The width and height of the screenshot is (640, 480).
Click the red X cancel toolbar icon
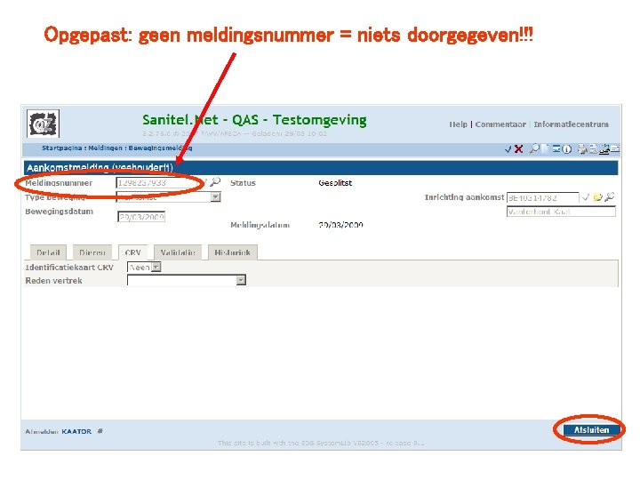click(518, 149)
